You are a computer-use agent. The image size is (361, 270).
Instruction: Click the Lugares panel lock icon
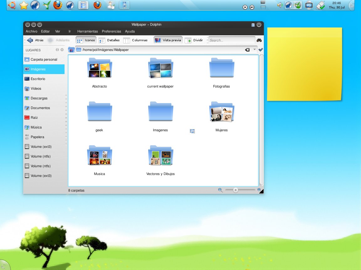[x=57, y=50]
